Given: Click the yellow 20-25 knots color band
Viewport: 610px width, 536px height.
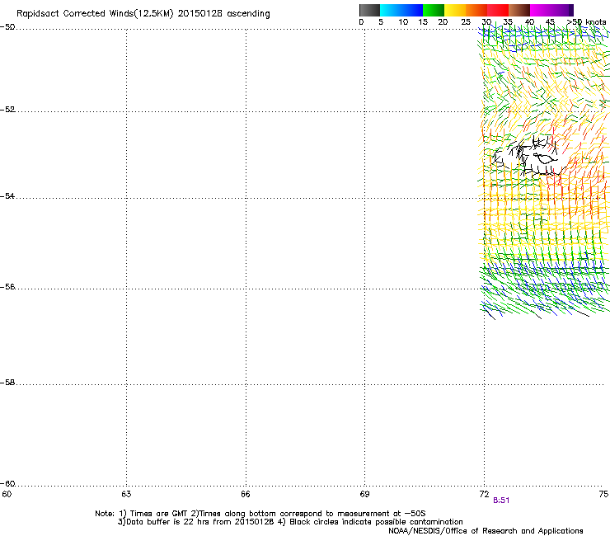Looking at the screenshot, I should [x=455, y=10].
